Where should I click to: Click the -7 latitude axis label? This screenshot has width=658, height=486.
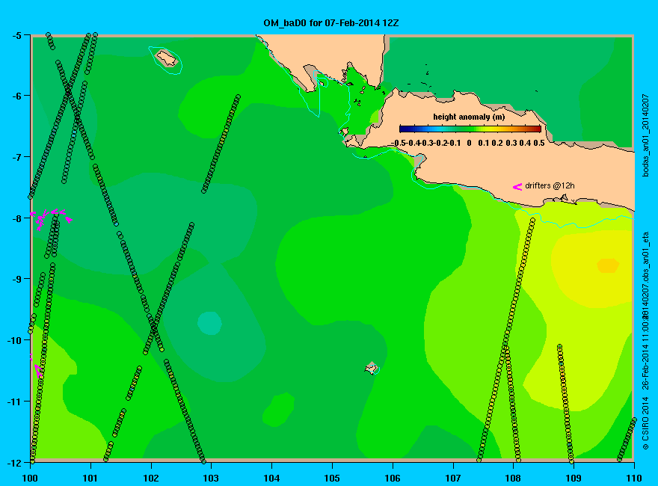[x=16, y=157]
